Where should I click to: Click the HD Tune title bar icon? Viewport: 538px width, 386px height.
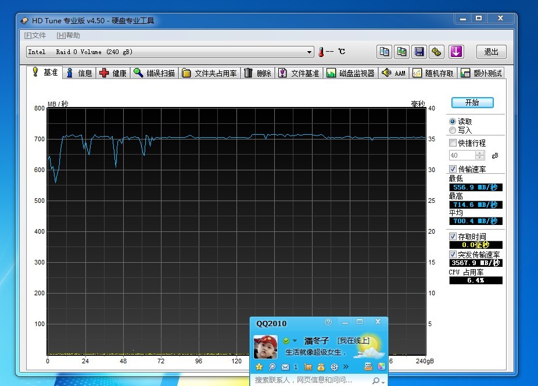tap(24, 20)
